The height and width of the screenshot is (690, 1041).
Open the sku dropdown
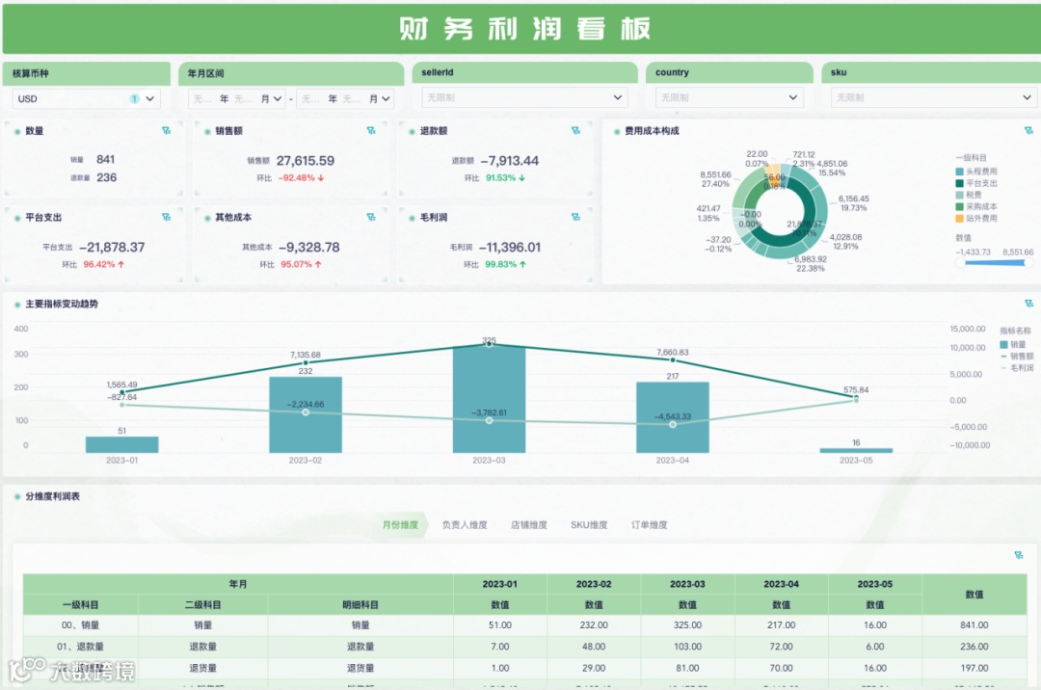click(933, 97)
